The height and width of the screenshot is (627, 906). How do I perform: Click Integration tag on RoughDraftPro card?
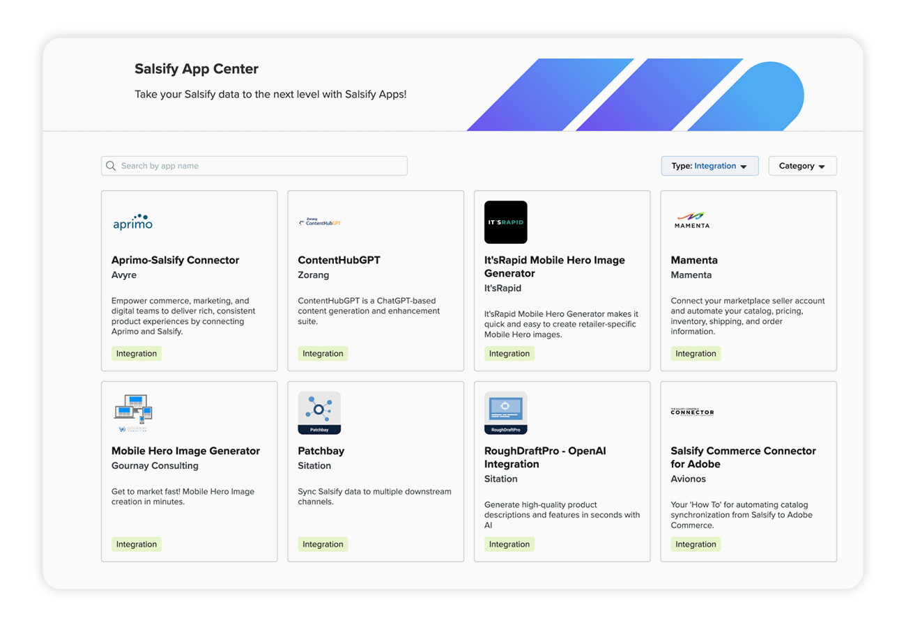509,544
